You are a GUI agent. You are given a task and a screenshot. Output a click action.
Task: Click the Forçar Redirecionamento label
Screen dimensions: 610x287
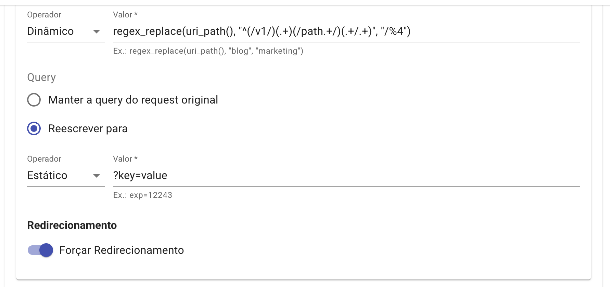(122, 250)
